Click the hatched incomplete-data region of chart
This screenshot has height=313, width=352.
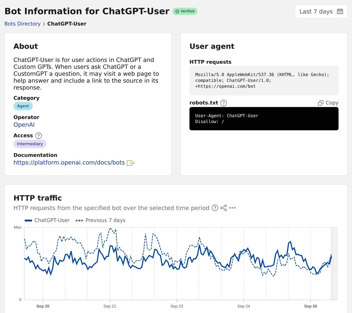[334, 263]
